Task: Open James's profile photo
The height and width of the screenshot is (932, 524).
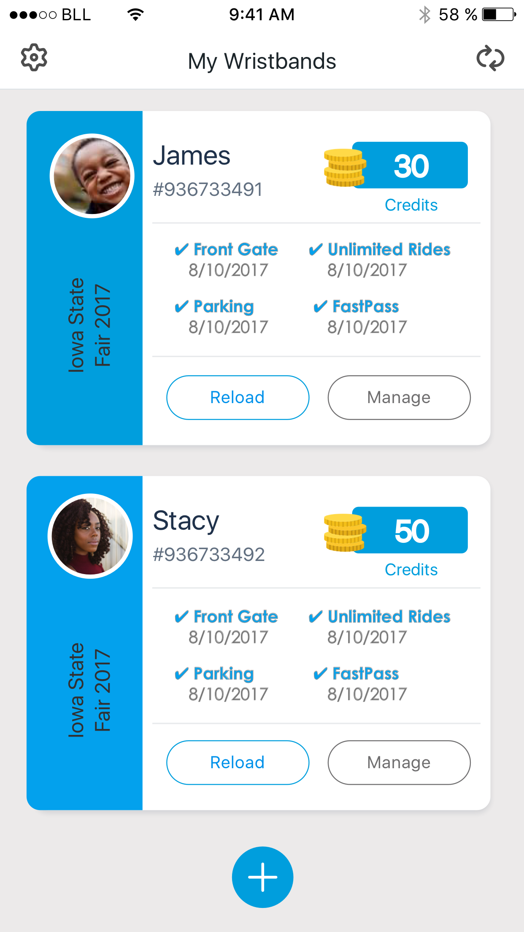Action: [92, 176]
